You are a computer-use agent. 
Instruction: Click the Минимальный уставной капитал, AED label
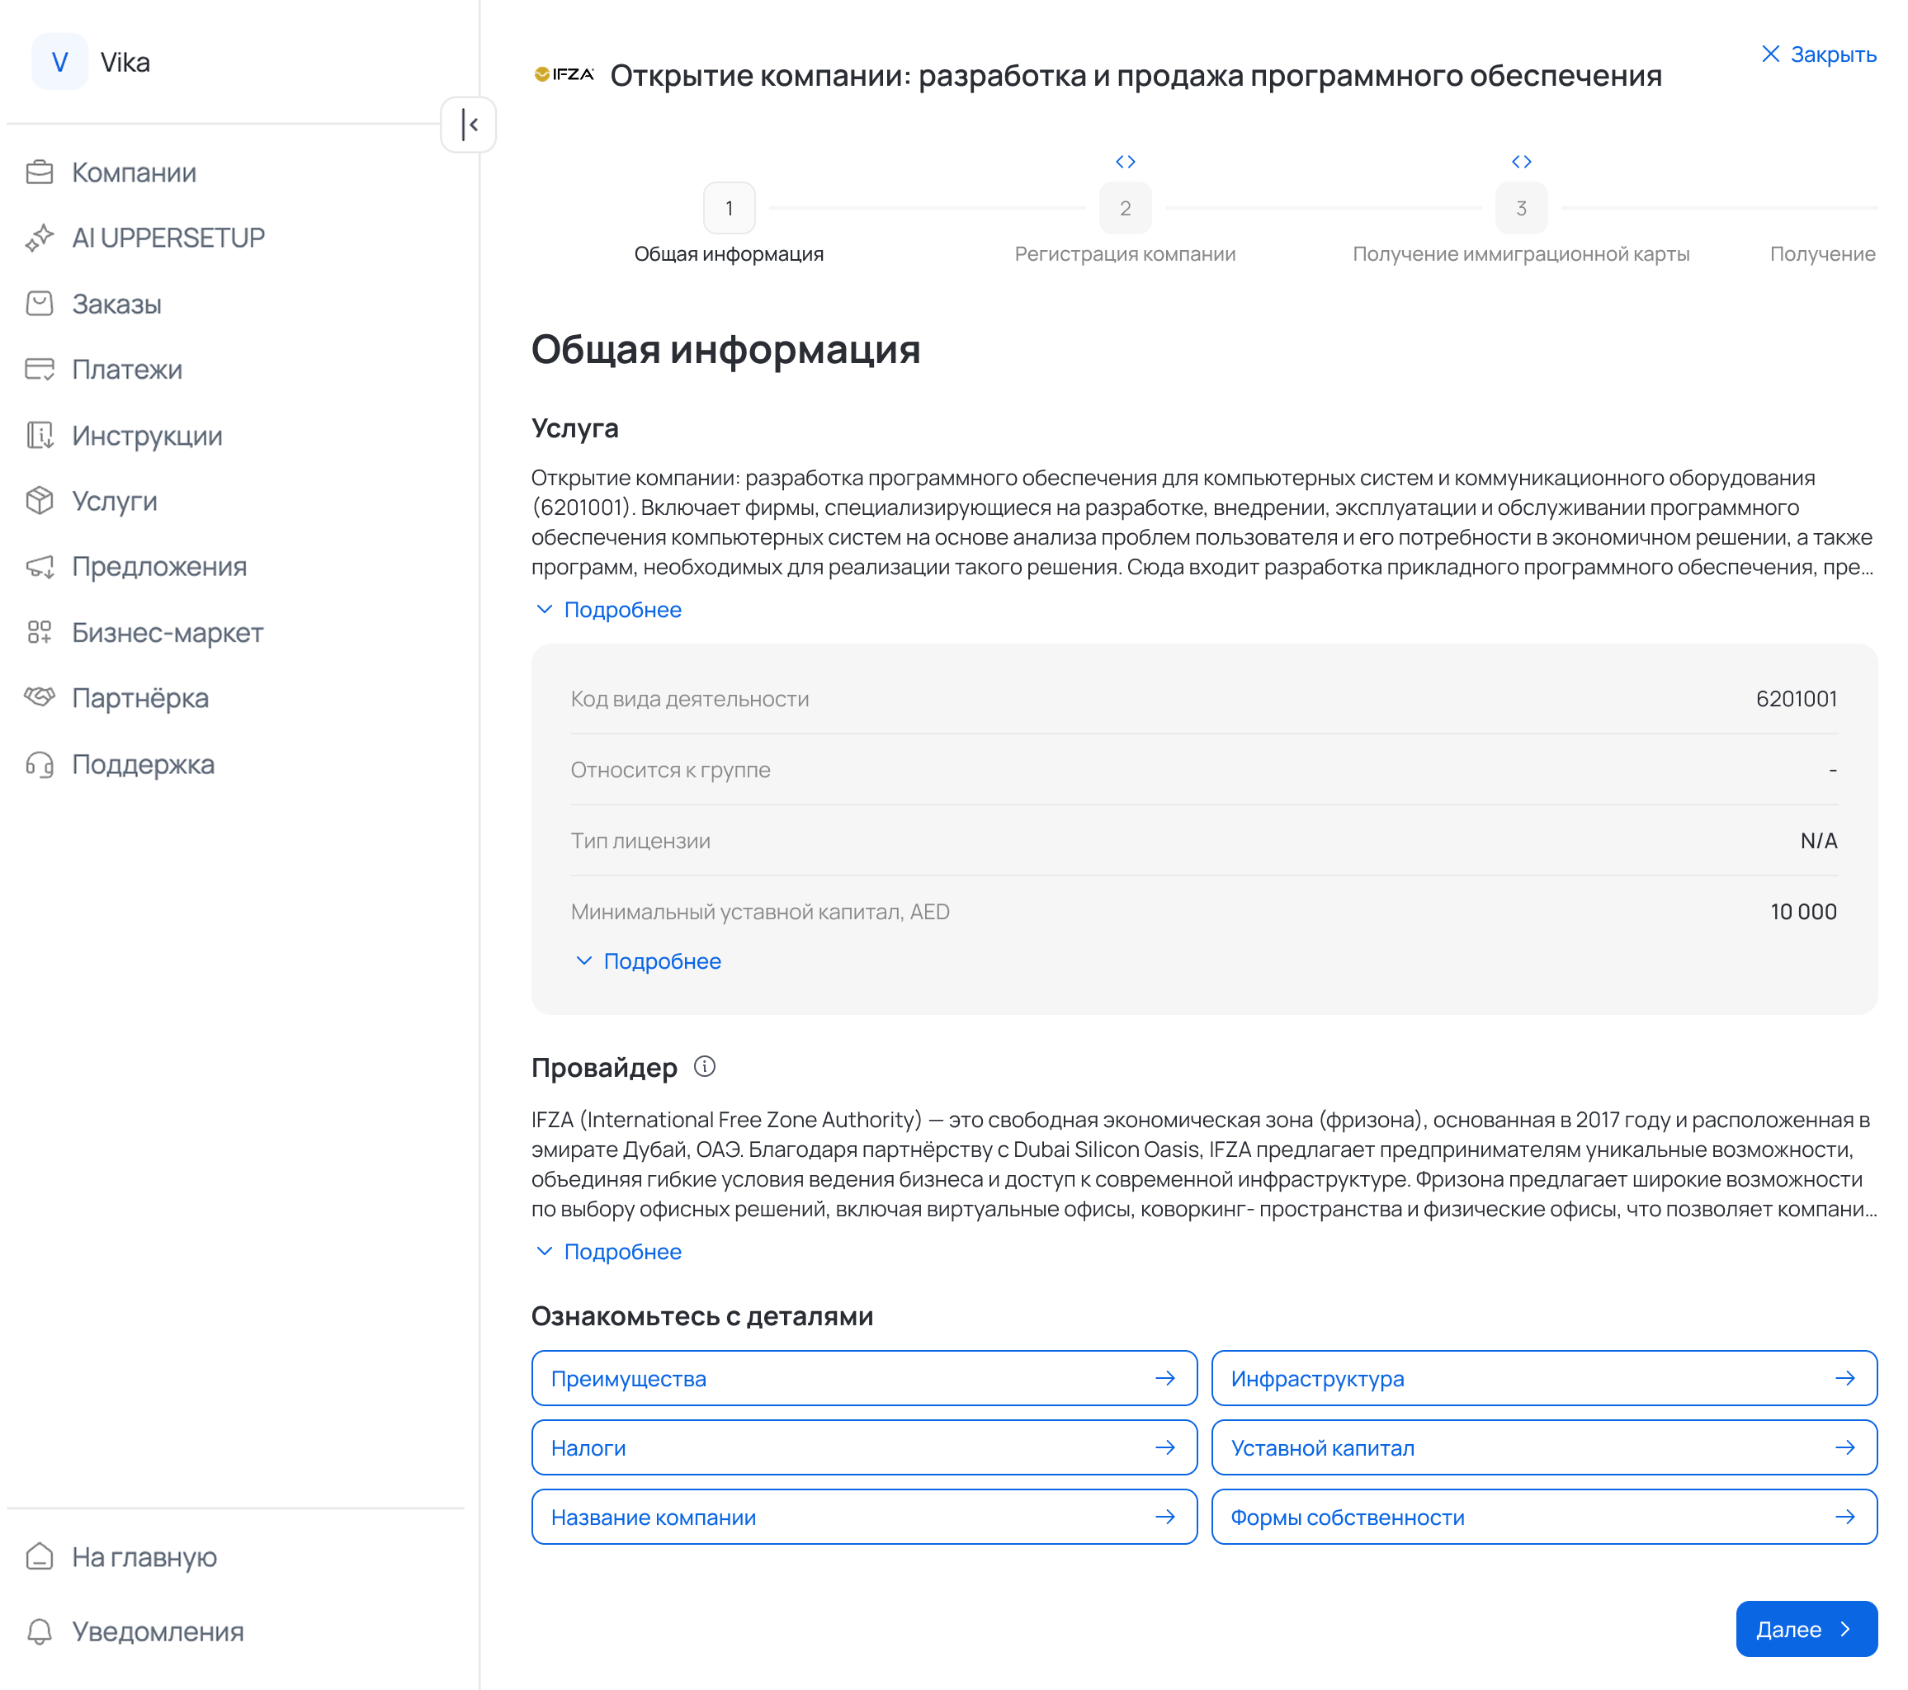760,912
